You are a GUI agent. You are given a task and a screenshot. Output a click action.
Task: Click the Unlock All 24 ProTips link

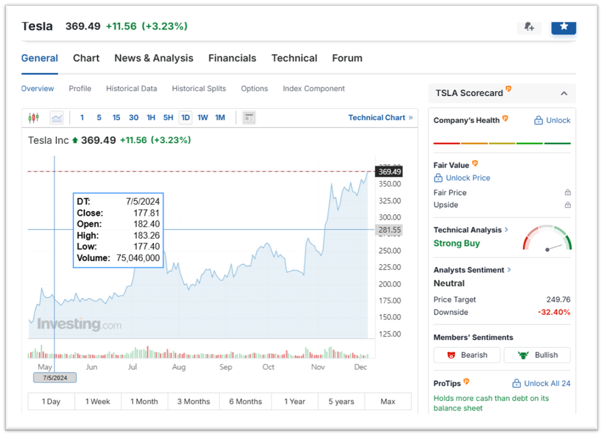click(547, 384)
